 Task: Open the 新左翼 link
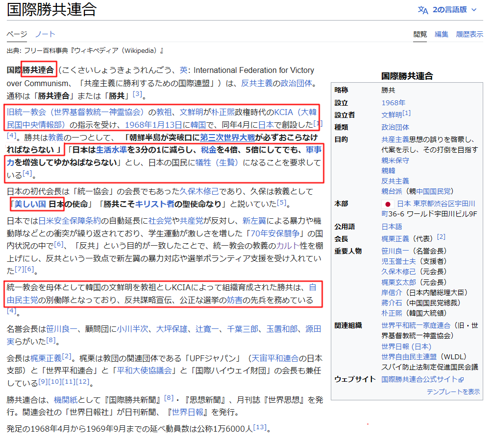(254, 221)
